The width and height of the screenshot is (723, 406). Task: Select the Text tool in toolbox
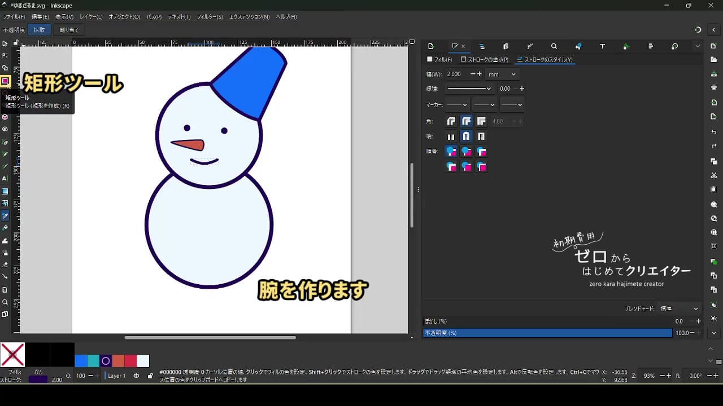(5, 178)
